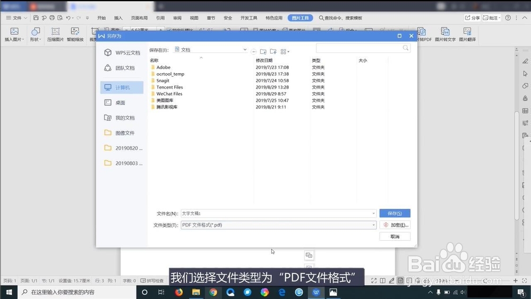This screenshot has width=531, height=299.
Task: Expand the Save in (保存在) location dropdown
Action: tap(245, 49)
